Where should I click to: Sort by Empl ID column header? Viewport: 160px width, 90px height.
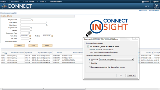pos(59,53)
